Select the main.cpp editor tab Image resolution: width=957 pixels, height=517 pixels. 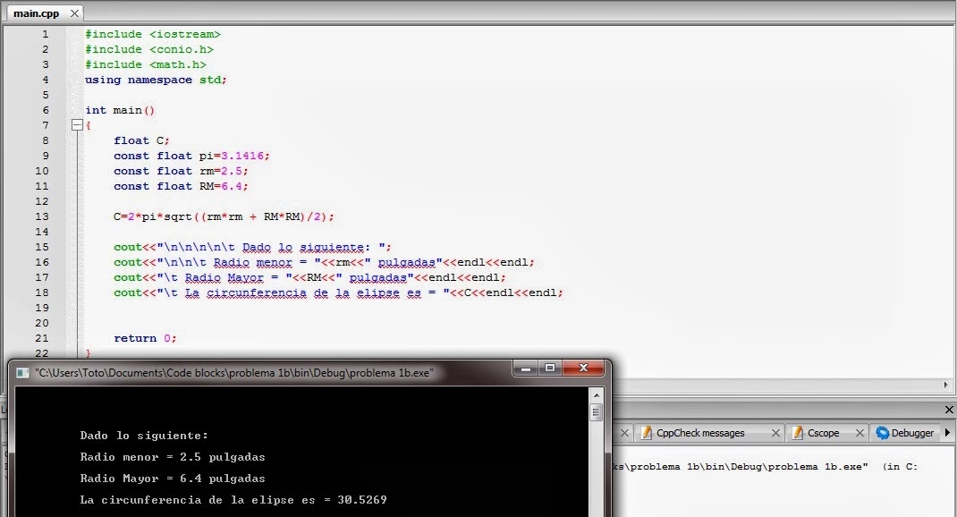tap(36, 13)
